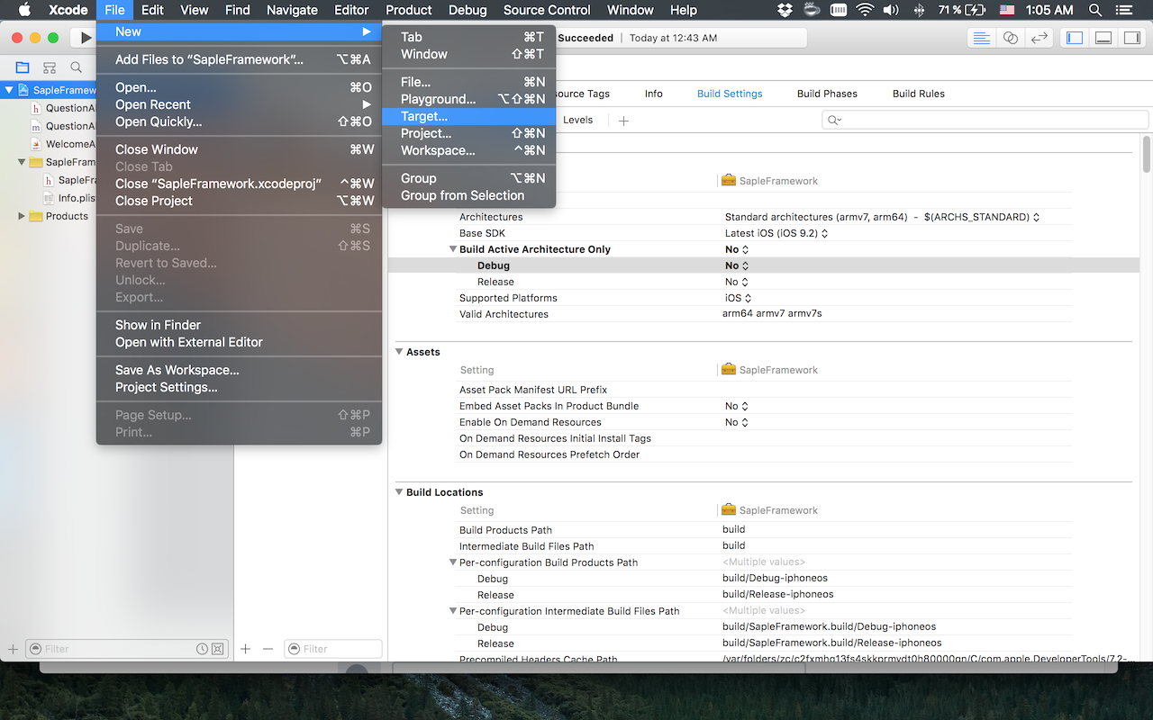Screen dimensions: 1153x720
Task: Toggle the Navigator panel visibility
Action: point(1075,38)
